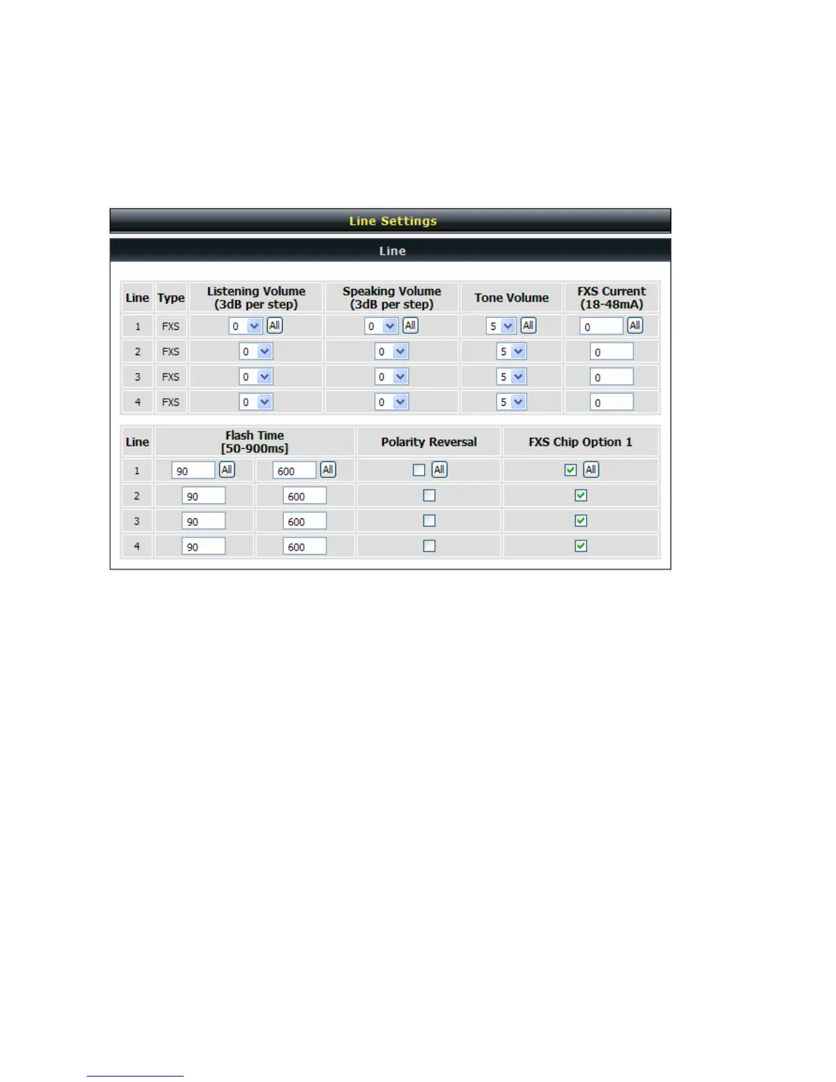Click All button beside Flash Time 600 field
Screen dimensions: 836x1082
coord(328,470)
